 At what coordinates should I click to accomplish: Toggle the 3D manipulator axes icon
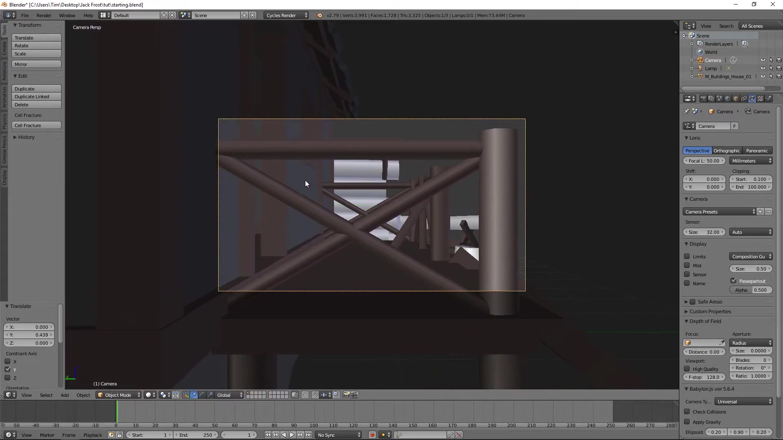[186, 395]
